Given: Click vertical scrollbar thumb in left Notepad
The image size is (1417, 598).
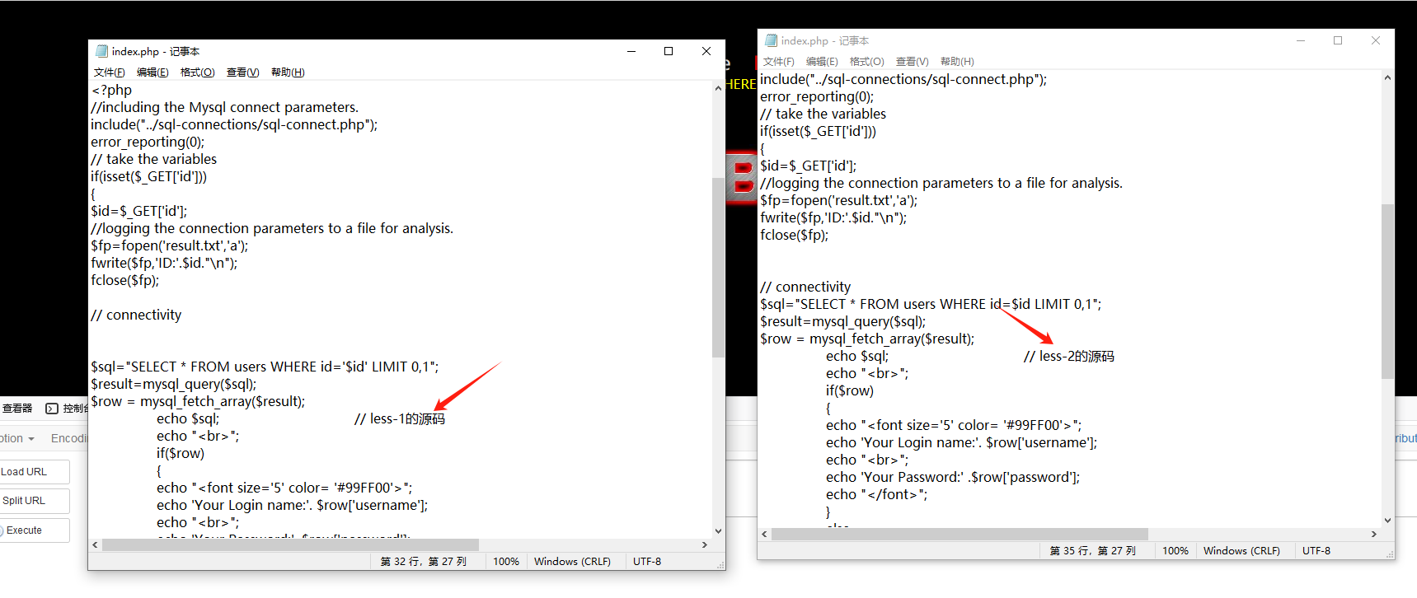Looking at the screenshot, I should (718, 268).
